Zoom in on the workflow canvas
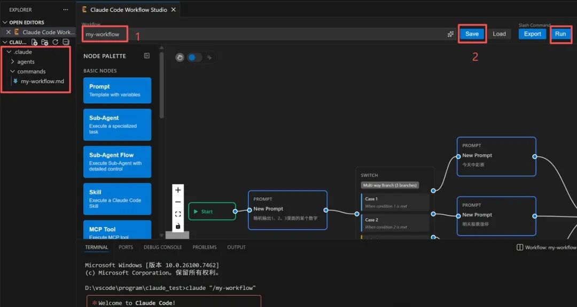The height and width of the screenshot is (307, 577). pyautogui.click(x=178, y=190)
